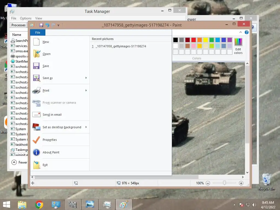Switch to Task Manager taskbar icon

(x=107, y=205)
